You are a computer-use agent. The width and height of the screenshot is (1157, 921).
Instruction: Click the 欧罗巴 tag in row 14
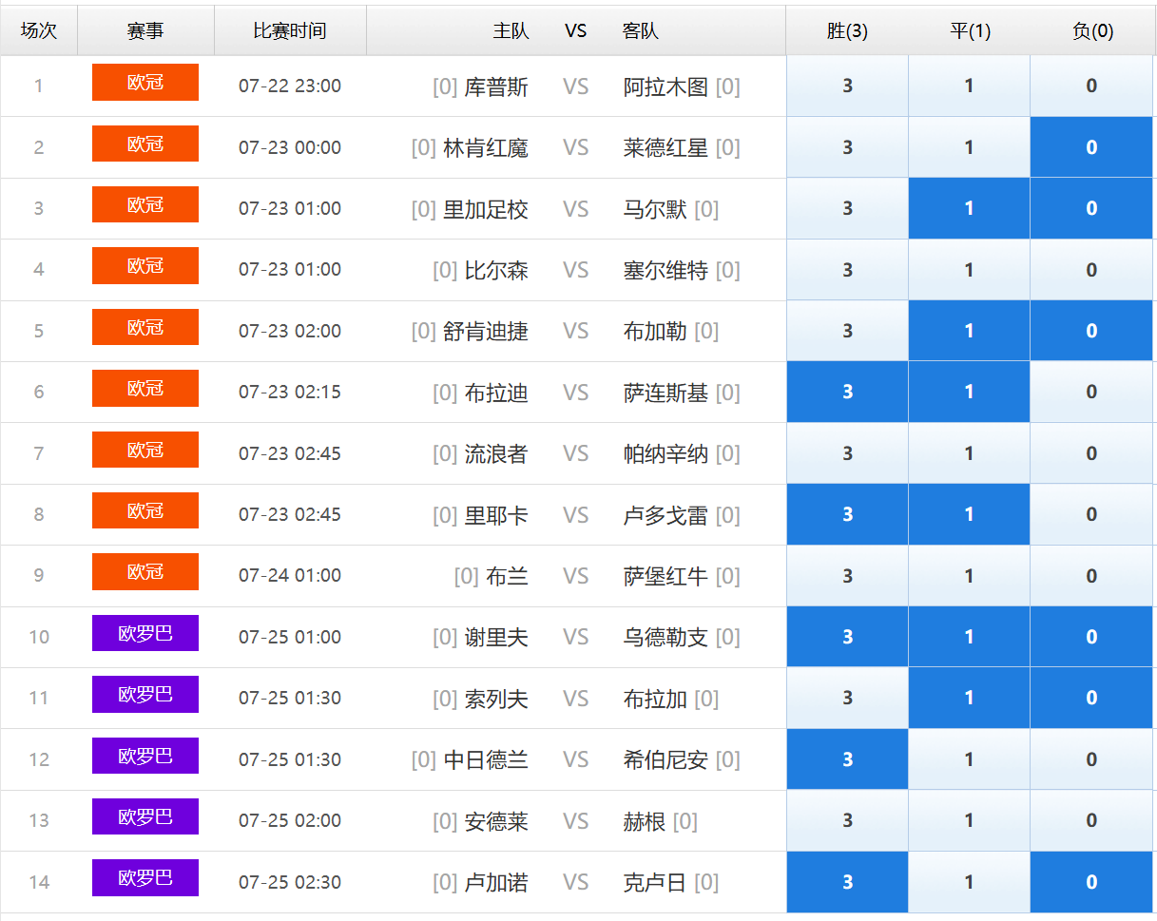[x=145, y=877]
